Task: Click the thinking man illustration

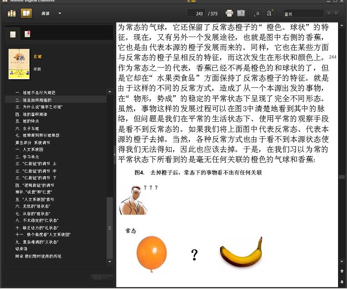Action: 133,201
